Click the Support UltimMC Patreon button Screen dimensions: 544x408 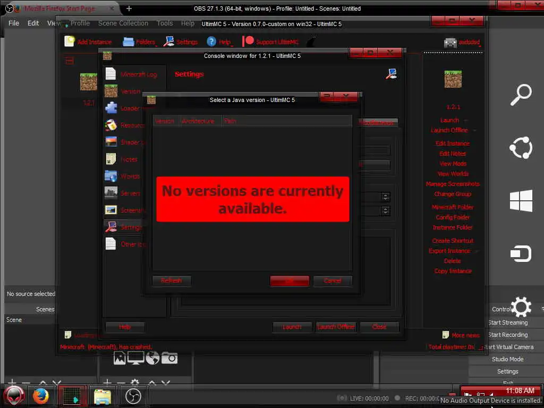[270, 41]
